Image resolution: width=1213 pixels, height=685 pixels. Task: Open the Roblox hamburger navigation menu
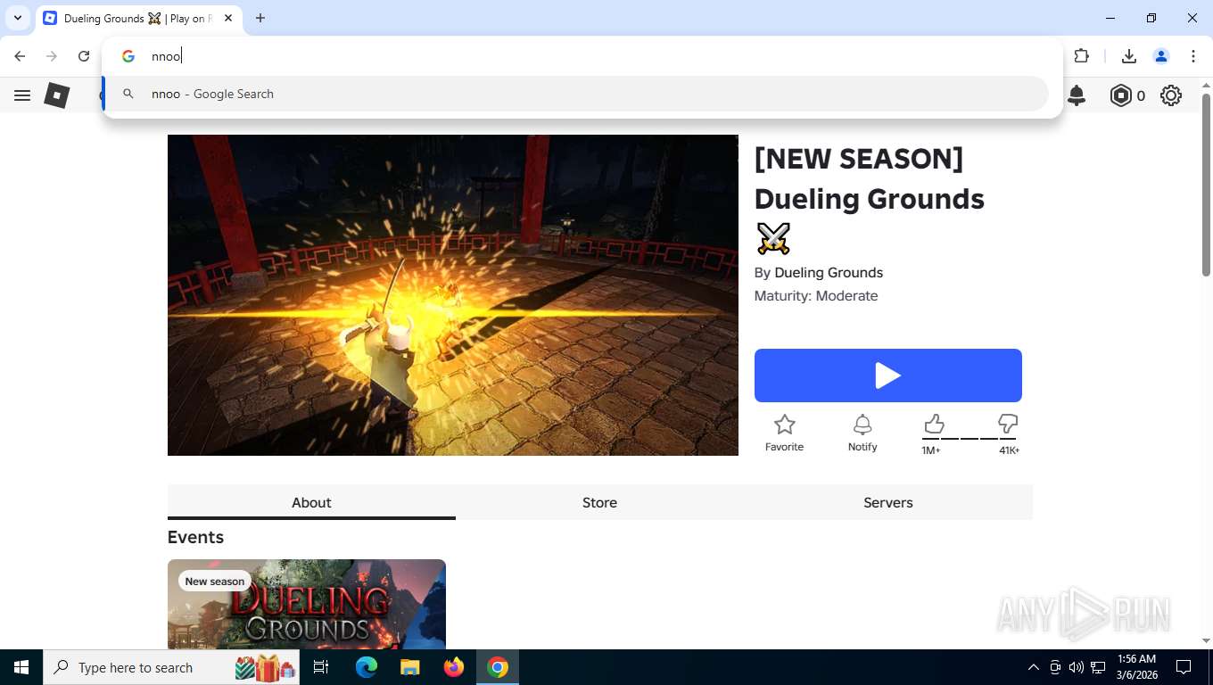22,95
